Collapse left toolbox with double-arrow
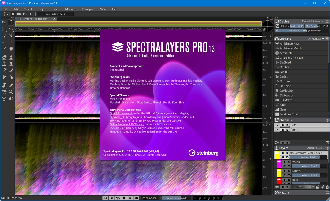The image size is (330, 201). [x=12, y=18]
